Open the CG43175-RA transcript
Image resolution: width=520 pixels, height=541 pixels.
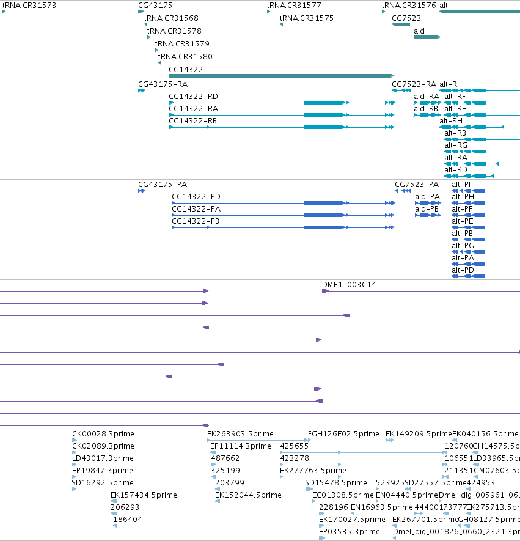tap(142, 90)
